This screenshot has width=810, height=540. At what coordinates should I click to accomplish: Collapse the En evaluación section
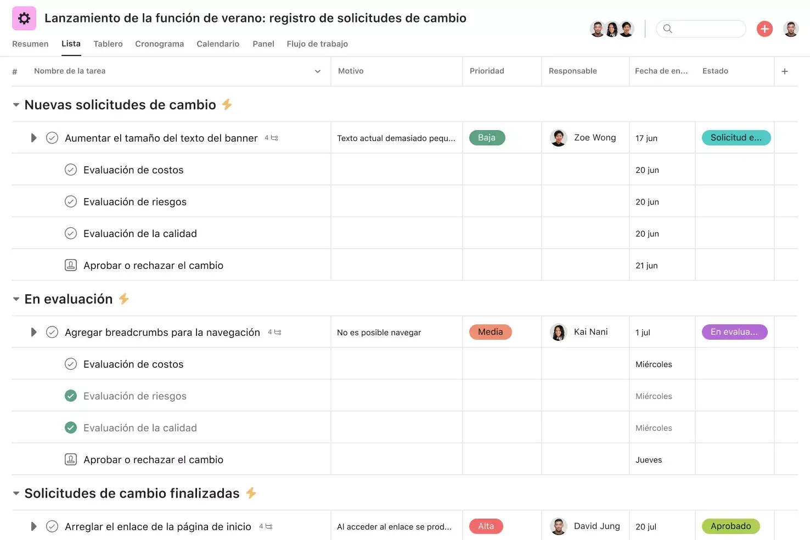coord(16,299)
